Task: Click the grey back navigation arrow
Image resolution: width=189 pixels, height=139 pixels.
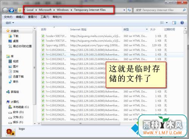Action: tap(5, 10)
